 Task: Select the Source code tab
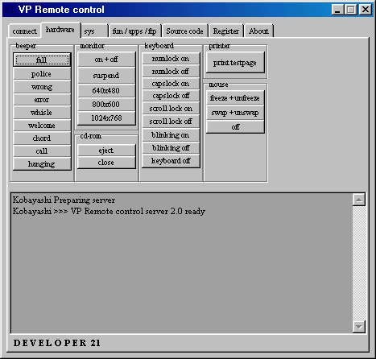point(185,31)
